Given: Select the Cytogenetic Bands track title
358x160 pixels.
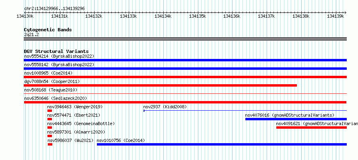Looking at the screenshot, I should [48, 30].
